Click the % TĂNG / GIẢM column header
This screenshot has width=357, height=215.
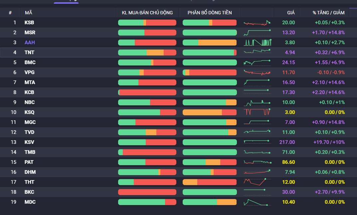pyautogui.click(x=328, y=13)
